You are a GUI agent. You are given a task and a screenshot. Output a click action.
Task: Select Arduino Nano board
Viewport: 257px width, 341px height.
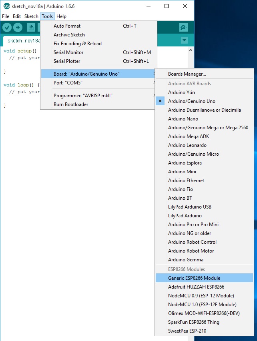click(x=205, y=119)
